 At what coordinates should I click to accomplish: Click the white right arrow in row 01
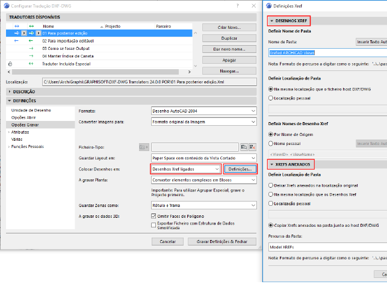17,33
